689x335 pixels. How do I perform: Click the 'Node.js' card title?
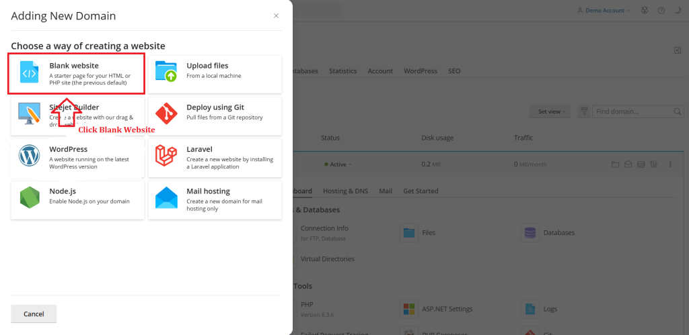tap(63, 191)
